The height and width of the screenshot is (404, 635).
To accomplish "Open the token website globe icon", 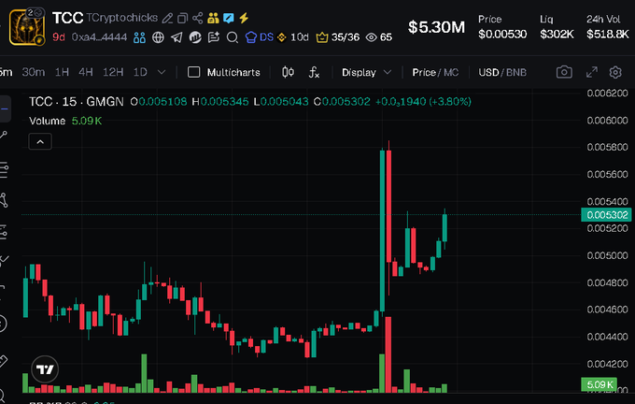I will coord(158,37).
